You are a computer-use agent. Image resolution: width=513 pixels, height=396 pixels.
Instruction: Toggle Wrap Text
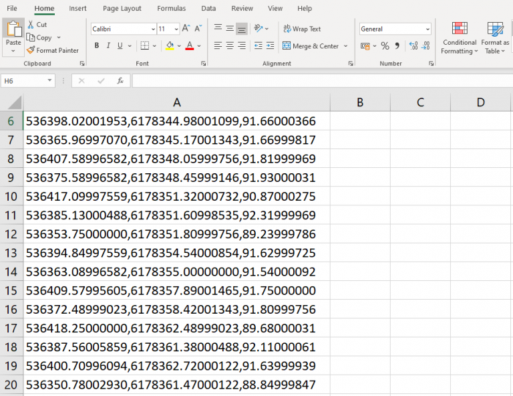coord(302,29)
